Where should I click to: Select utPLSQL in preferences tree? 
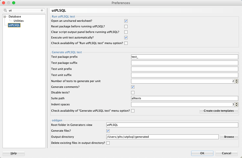point(14,25)
